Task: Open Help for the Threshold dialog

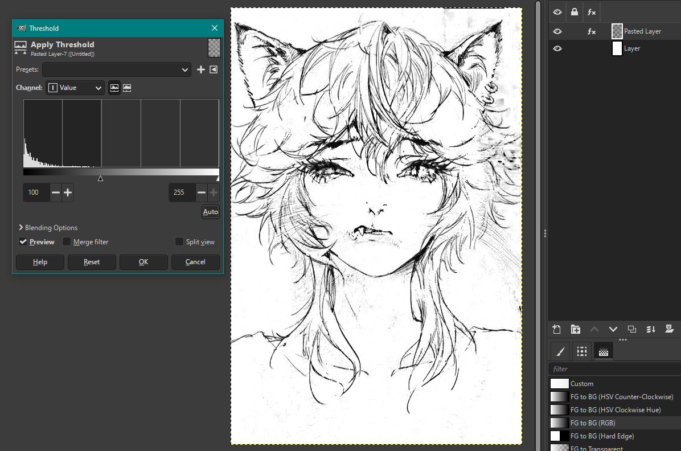Action: pos(40,262)
